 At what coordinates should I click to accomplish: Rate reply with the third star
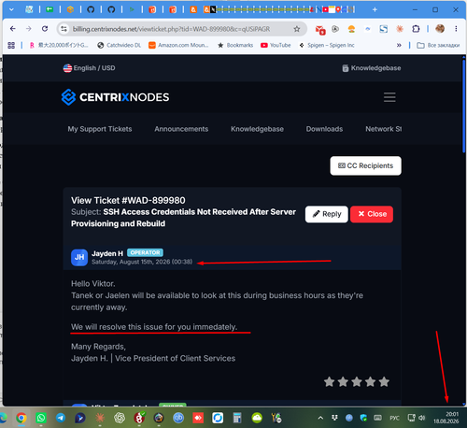point(357,381)
